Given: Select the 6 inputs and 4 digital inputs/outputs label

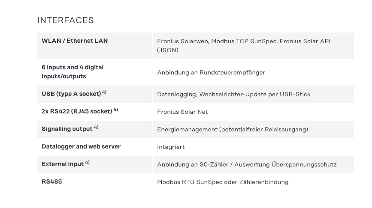Looking at the screenshot, I should pos(73,72).
